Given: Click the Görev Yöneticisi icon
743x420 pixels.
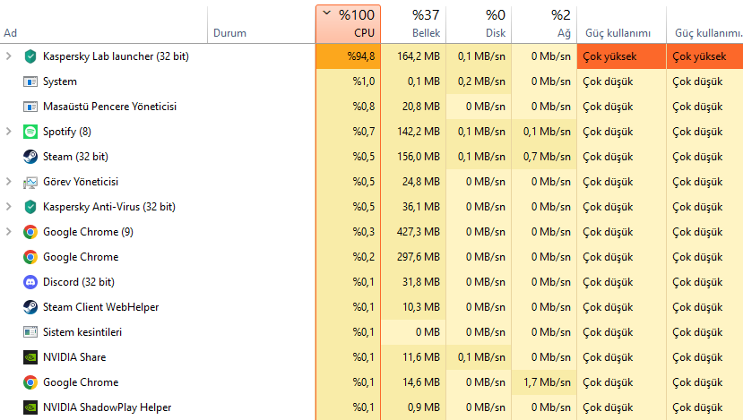Looking at the screenshot, I should [x=30, y=182].
